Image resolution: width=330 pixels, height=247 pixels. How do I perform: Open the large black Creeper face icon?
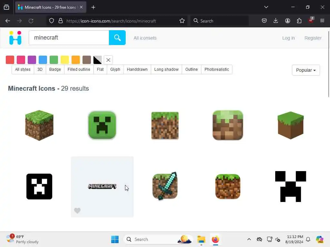point(290,187)
